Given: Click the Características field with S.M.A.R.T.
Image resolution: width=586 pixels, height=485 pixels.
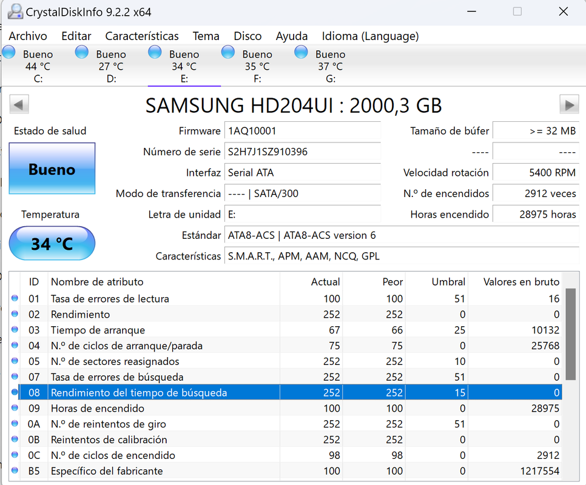Looking at the screenshot, I should tap(402, 256).
